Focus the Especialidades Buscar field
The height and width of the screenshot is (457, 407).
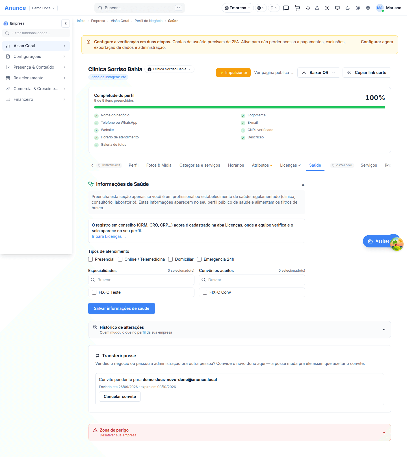(141, 280)
